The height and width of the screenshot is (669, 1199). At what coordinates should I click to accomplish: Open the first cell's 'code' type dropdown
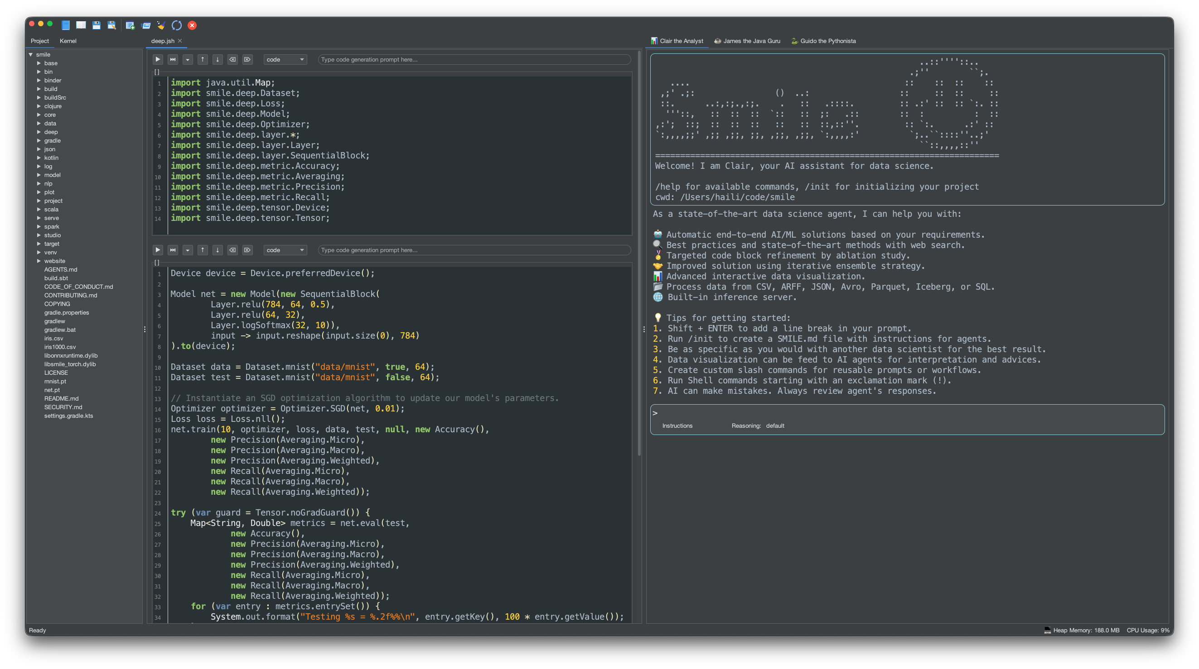click(285, 59)
